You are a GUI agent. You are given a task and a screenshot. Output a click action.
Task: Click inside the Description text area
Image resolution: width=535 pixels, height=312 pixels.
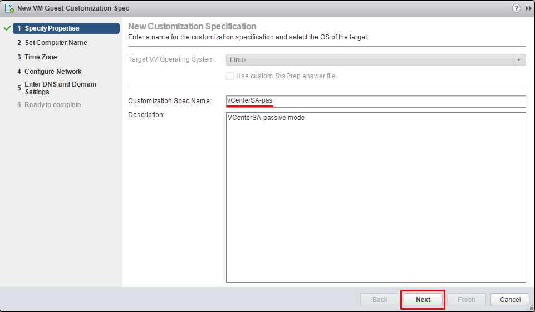(x=376, y=197)
